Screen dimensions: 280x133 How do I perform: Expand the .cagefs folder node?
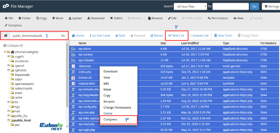(8, 56)
